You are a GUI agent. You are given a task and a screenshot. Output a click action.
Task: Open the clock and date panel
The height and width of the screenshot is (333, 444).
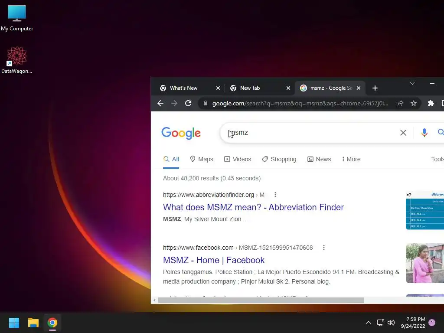[413, 323]
